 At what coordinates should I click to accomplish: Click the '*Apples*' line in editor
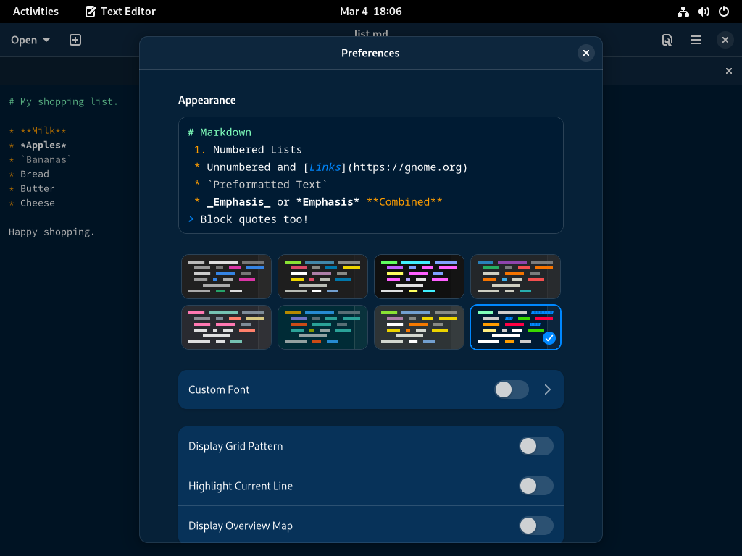tap(43, 145)
